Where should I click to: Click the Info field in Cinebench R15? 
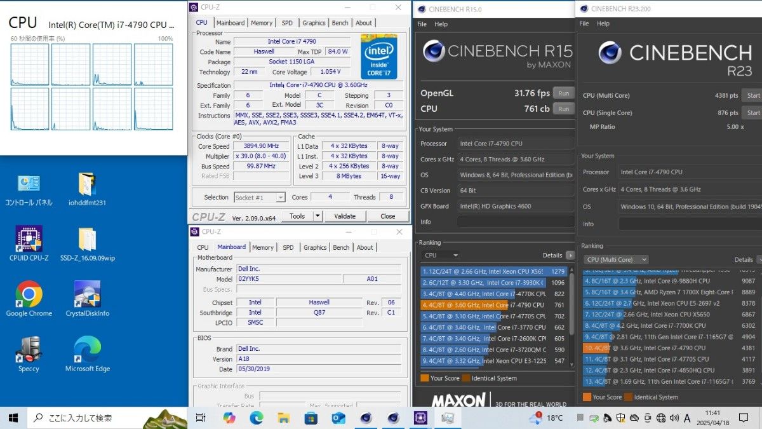(x=516, y=222)
